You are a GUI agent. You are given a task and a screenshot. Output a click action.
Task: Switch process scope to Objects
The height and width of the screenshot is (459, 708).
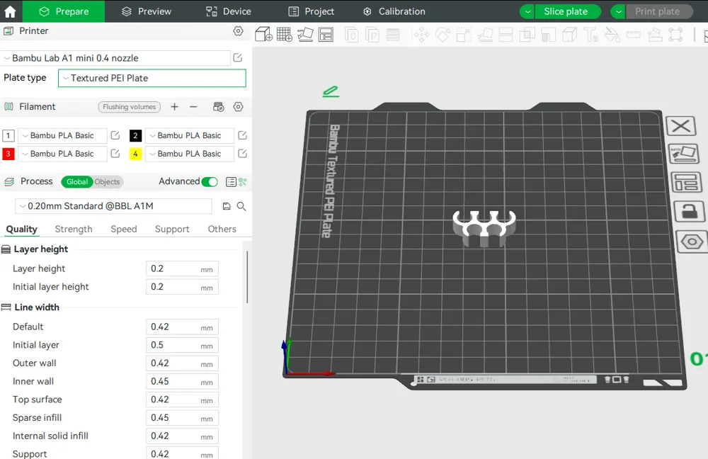(x=107, y=181)
